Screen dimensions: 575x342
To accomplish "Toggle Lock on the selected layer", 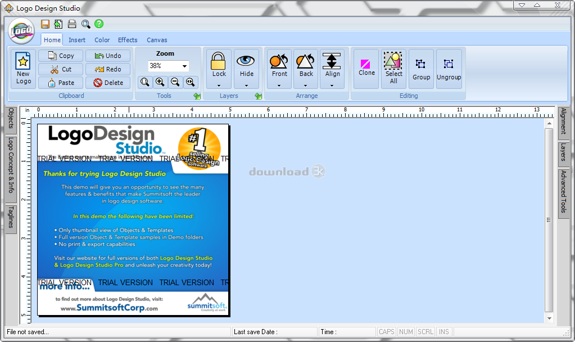I will point(219,69).
